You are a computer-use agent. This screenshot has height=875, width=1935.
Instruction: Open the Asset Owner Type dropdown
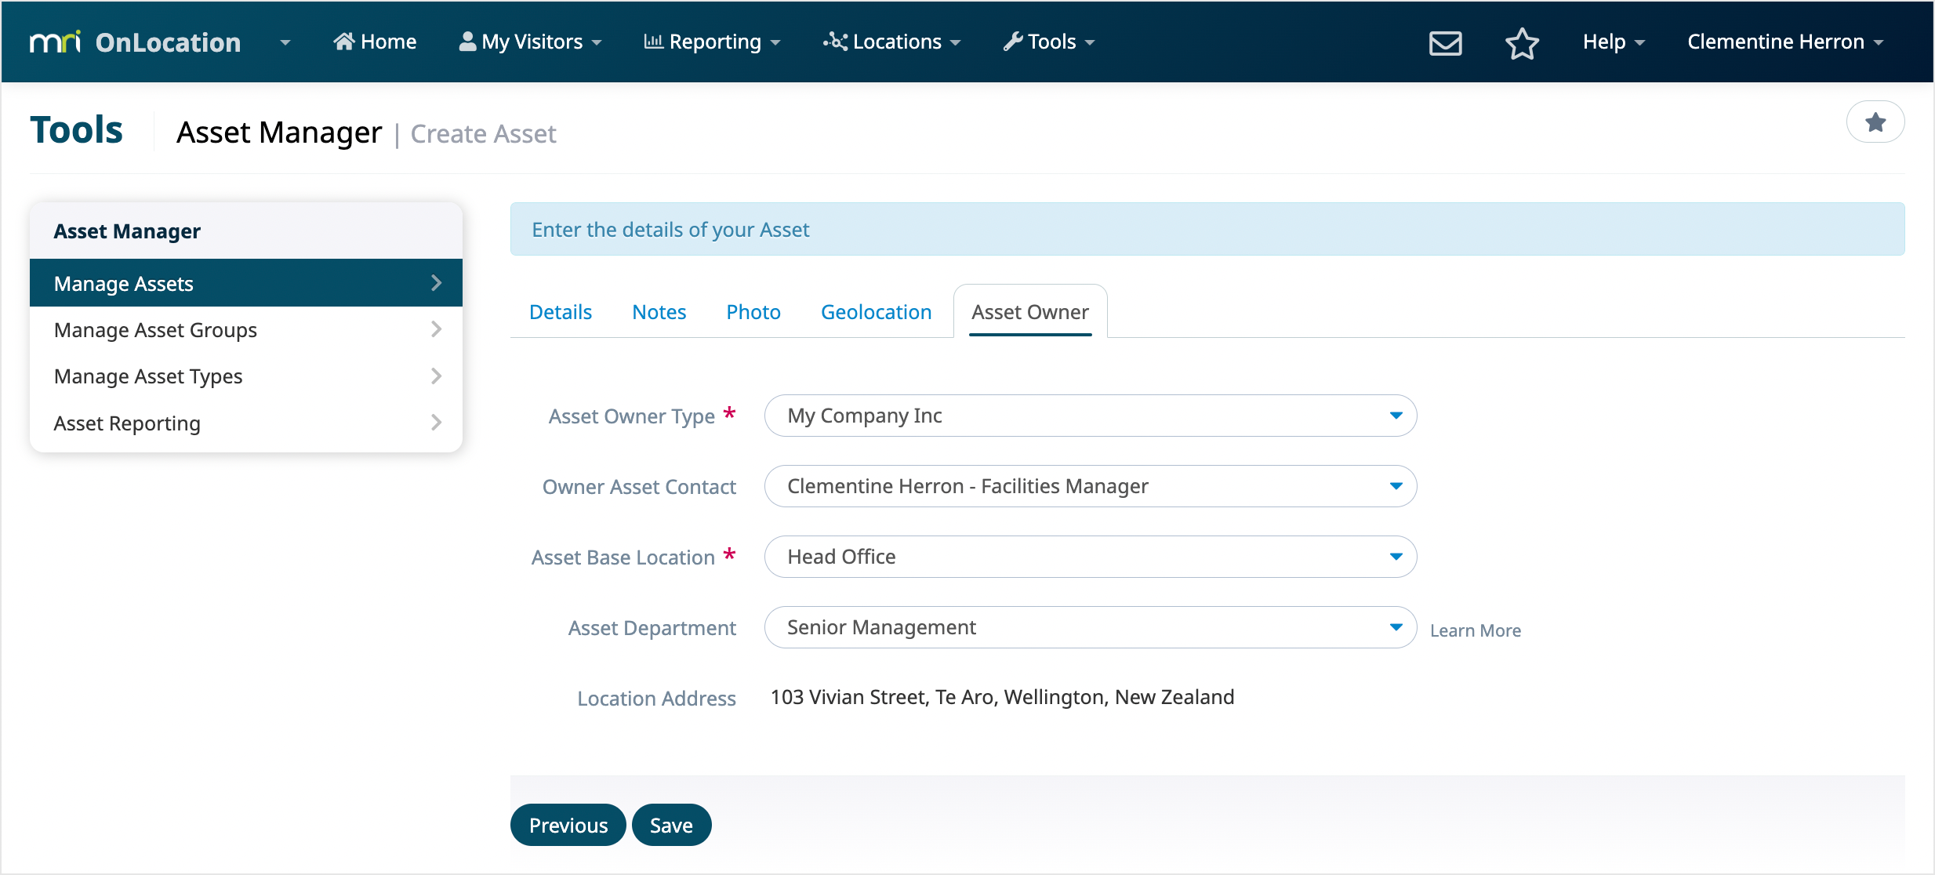[1091, 416]
